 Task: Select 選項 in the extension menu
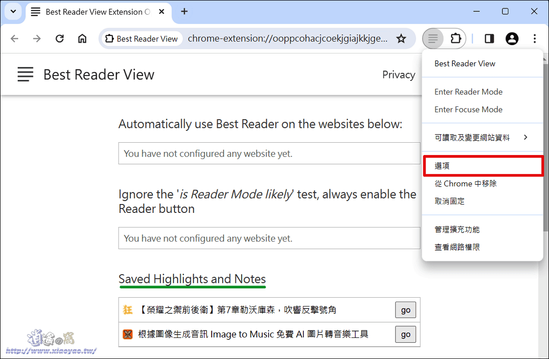pyautogui.click(x=482, y=166)
